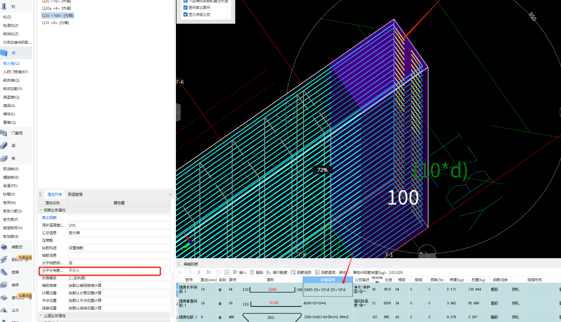Edit 纵筋构造 value 设置插筋

119,248
